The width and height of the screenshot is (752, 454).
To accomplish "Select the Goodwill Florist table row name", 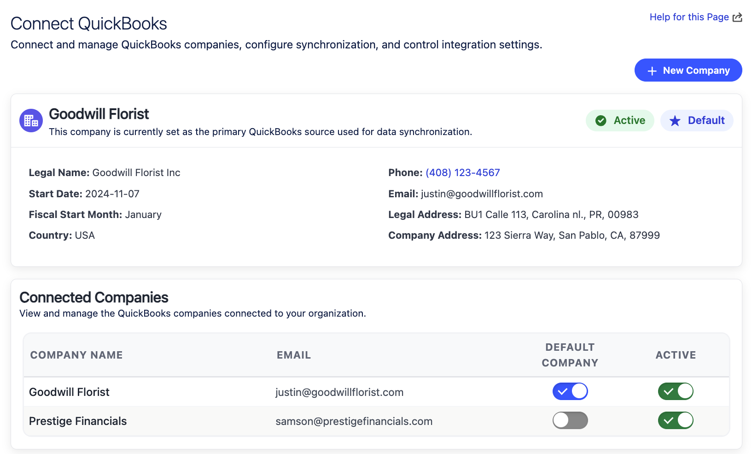I will [x=69, y=392].
